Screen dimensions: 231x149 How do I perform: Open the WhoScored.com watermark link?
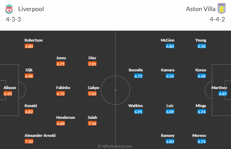pos(115,146)
